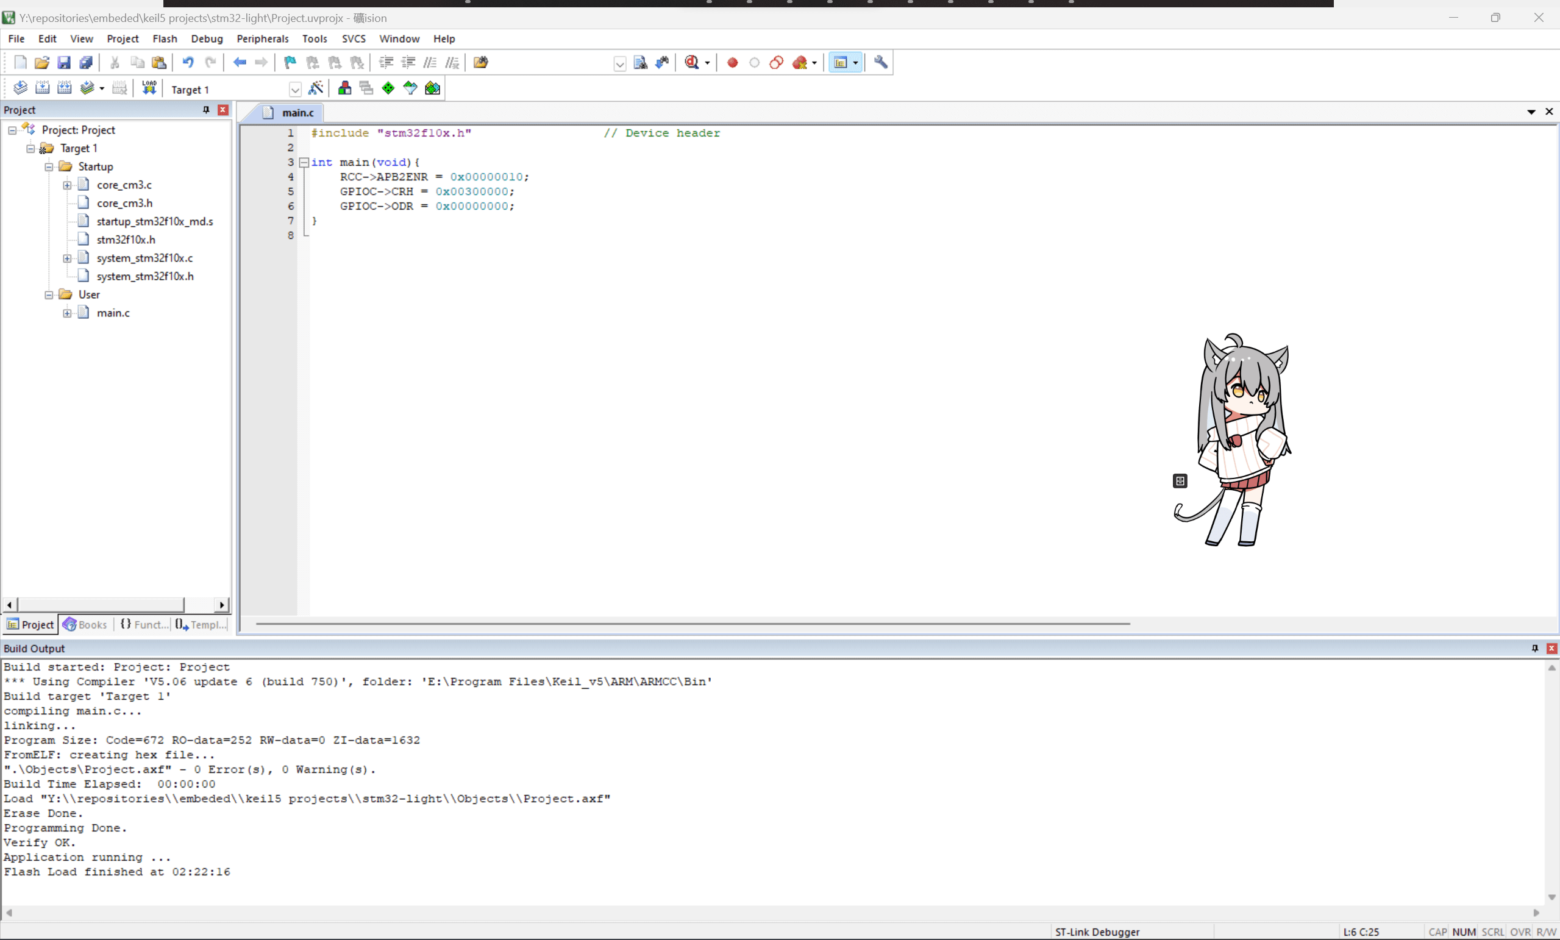Select stm32f10x.h in the tree
Viewport: 1560px width, 940px height.
126,240
